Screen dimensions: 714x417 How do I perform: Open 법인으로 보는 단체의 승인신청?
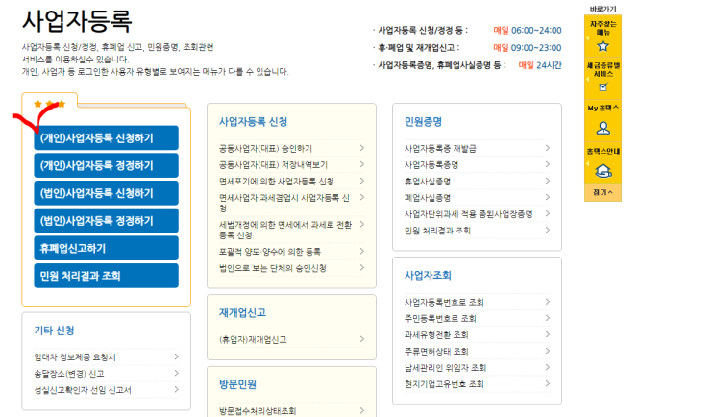272,268
